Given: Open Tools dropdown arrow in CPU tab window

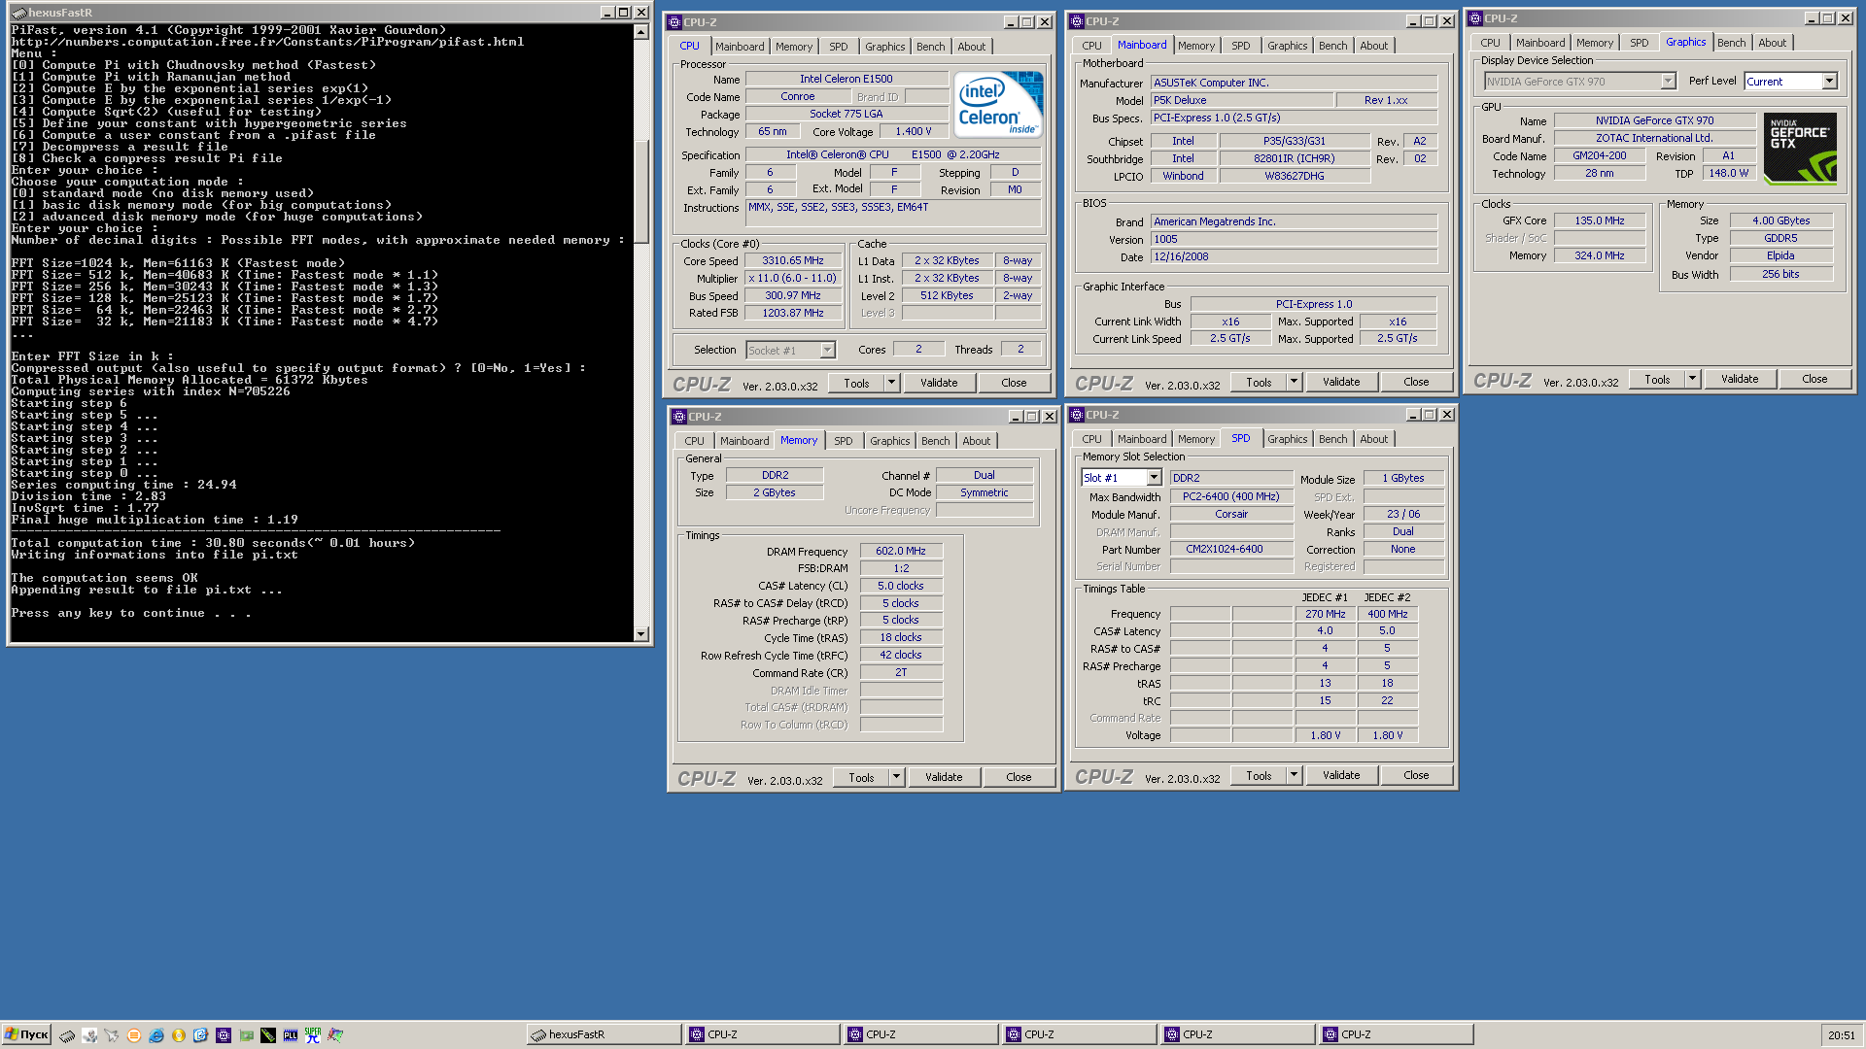Looking at the screenshot, I should pos(891,383).
